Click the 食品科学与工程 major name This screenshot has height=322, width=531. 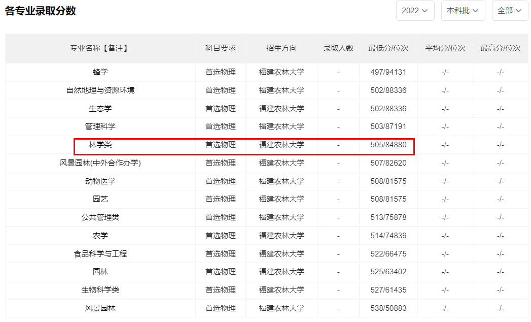(100, 254)
